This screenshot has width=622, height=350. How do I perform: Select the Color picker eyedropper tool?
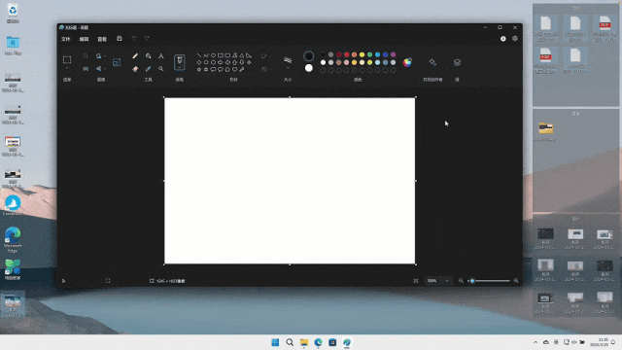[148, 69]
